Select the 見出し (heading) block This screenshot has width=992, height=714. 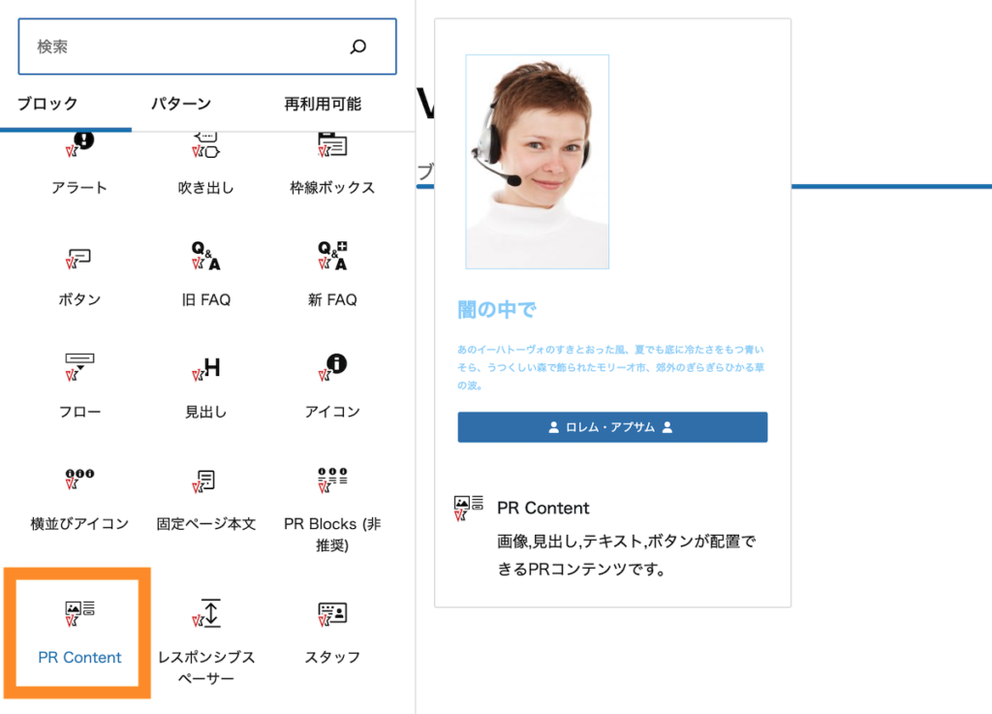[x=205, y=388]
